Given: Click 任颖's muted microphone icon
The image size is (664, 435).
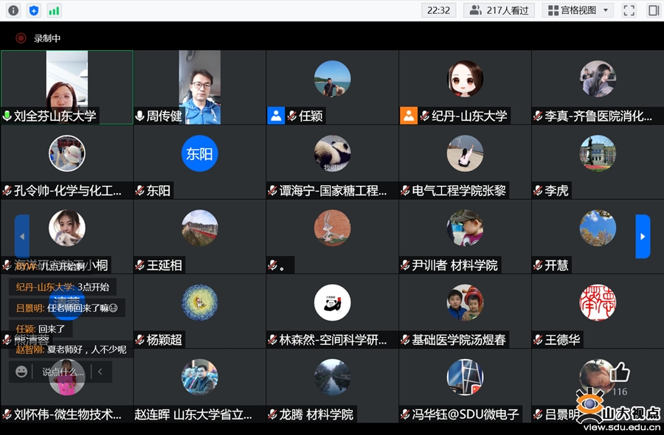Looking at the screenshot, I should coord(292,116).
